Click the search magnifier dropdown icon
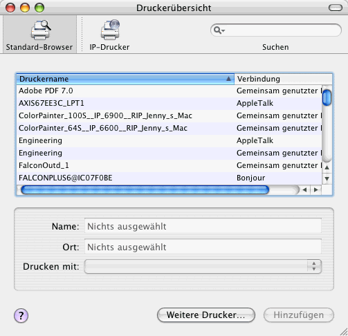Viewport: 348px width, 336px height. click(x=219, y=30)
